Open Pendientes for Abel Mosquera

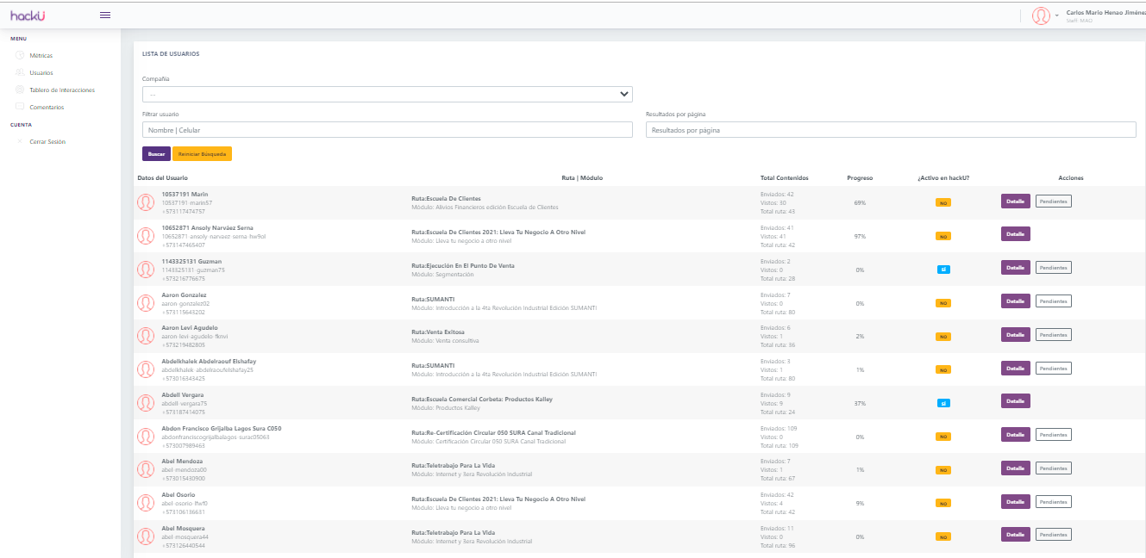[1054, 534]
